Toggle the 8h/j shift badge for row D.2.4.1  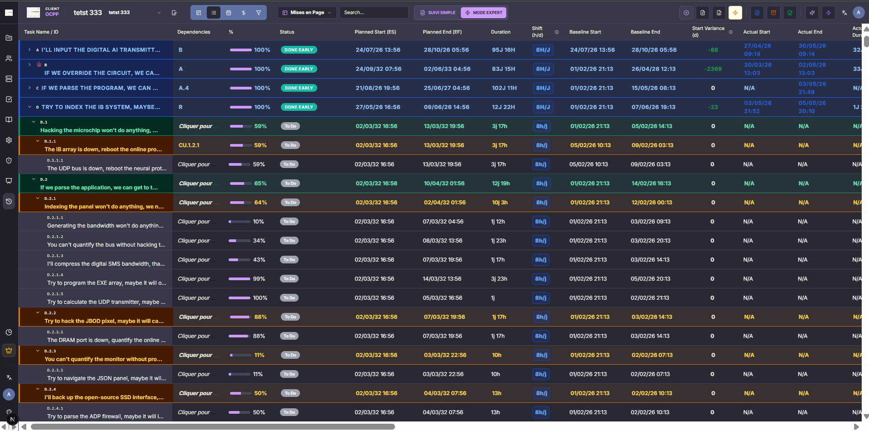[541, 412]
